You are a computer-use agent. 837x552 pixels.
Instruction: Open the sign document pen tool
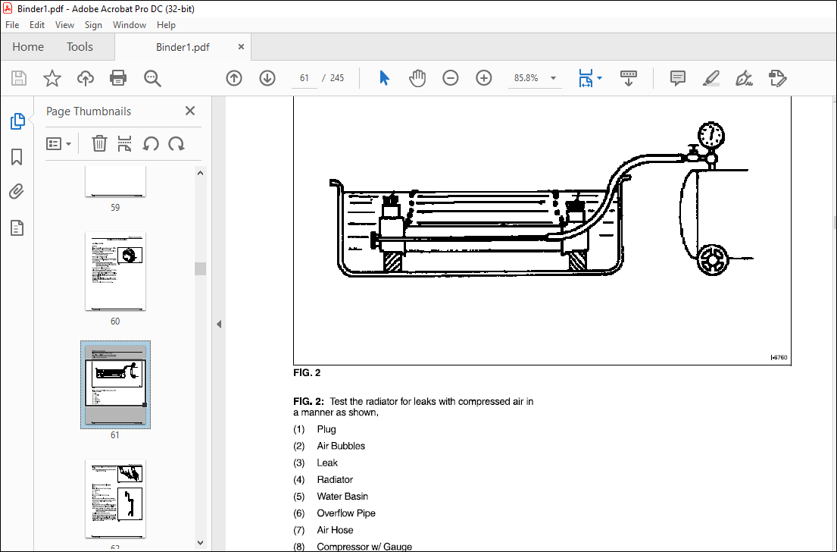744,78
